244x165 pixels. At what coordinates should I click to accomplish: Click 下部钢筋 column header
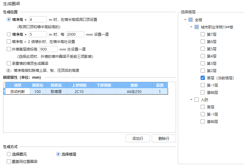coord(104,85)
